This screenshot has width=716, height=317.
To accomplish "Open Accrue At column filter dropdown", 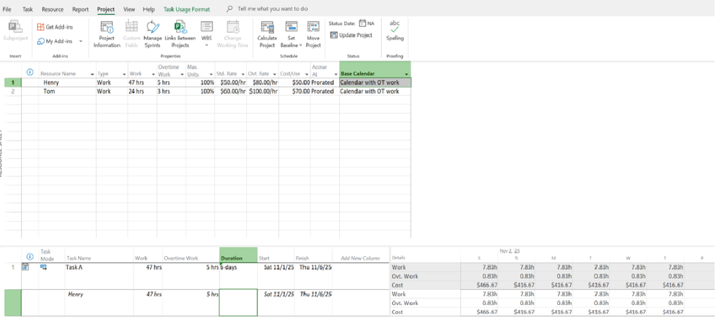I will click(335, 74).
